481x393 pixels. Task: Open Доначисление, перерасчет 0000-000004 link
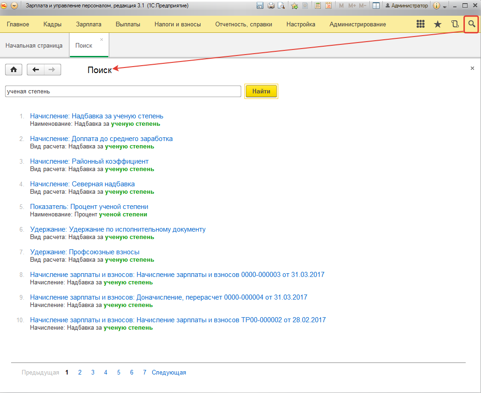tap(169, 297)
